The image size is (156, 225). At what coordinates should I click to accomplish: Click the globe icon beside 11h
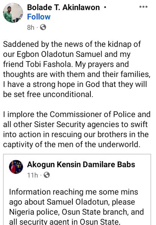click(46, 175)
